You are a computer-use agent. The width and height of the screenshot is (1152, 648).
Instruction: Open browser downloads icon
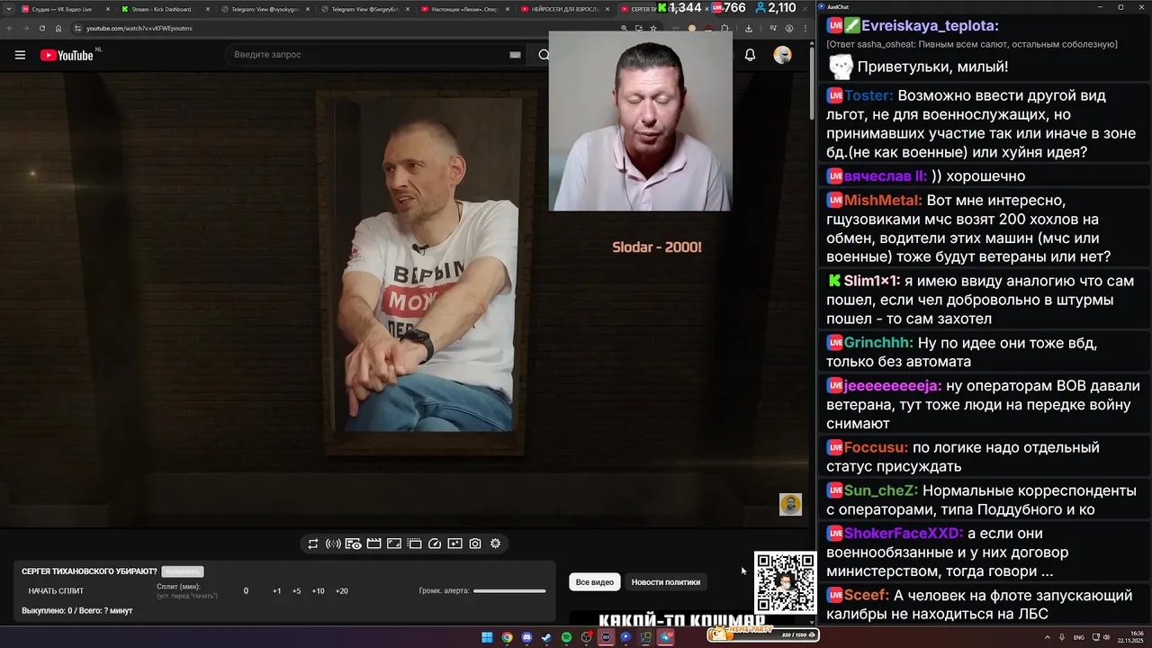click(749, 28)
